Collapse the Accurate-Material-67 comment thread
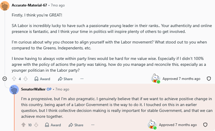The height and width of the screenshot is (131, 215). point(5,79)
